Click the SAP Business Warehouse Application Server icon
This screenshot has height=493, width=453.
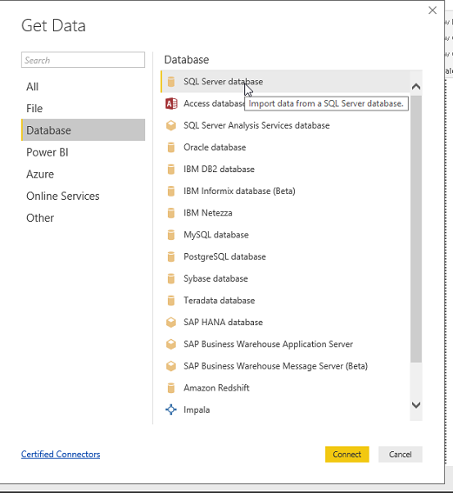coord(171,344)
